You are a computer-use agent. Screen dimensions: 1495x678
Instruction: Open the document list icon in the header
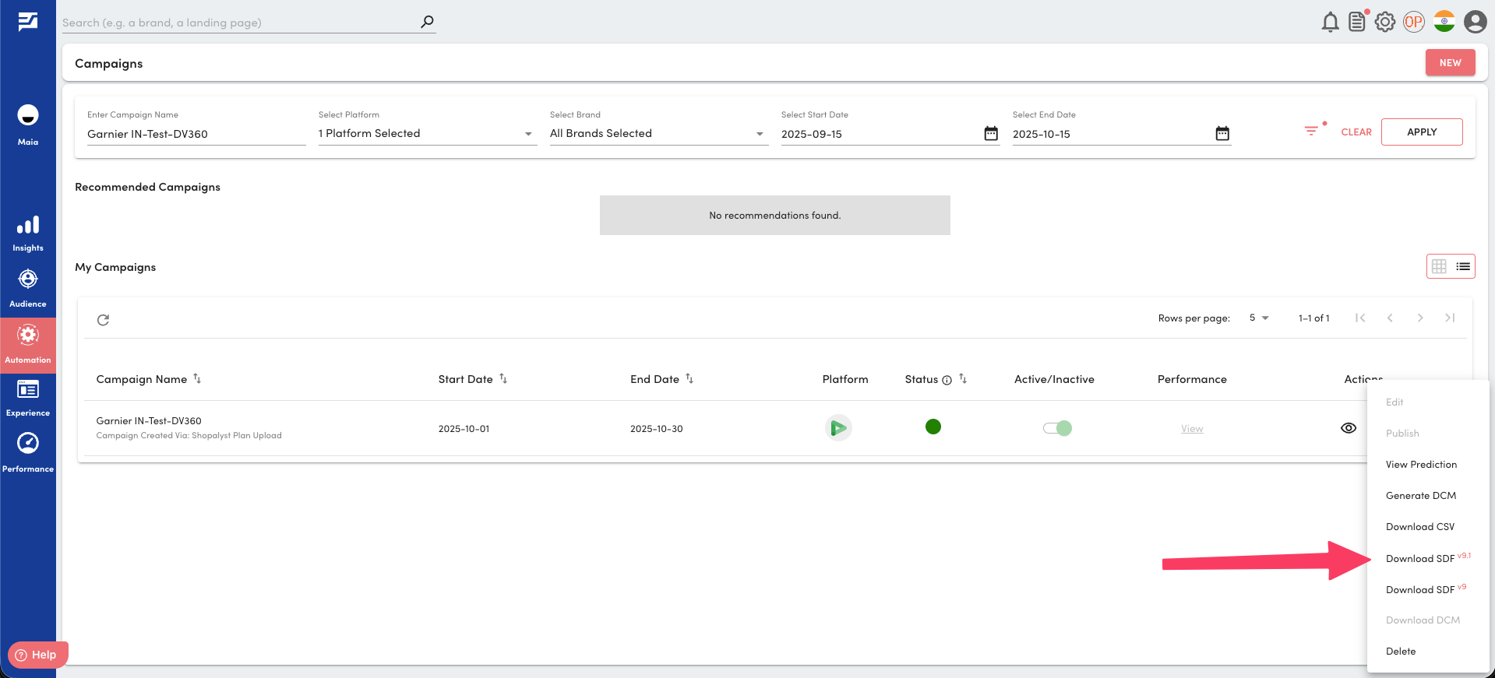point(1357,22)
